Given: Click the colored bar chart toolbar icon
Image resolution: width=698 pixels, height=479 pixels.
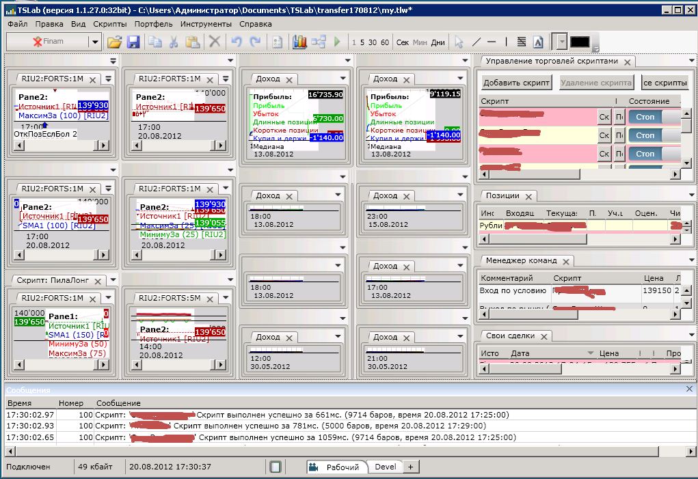Looking at the screenshot, I should (300, 42).
